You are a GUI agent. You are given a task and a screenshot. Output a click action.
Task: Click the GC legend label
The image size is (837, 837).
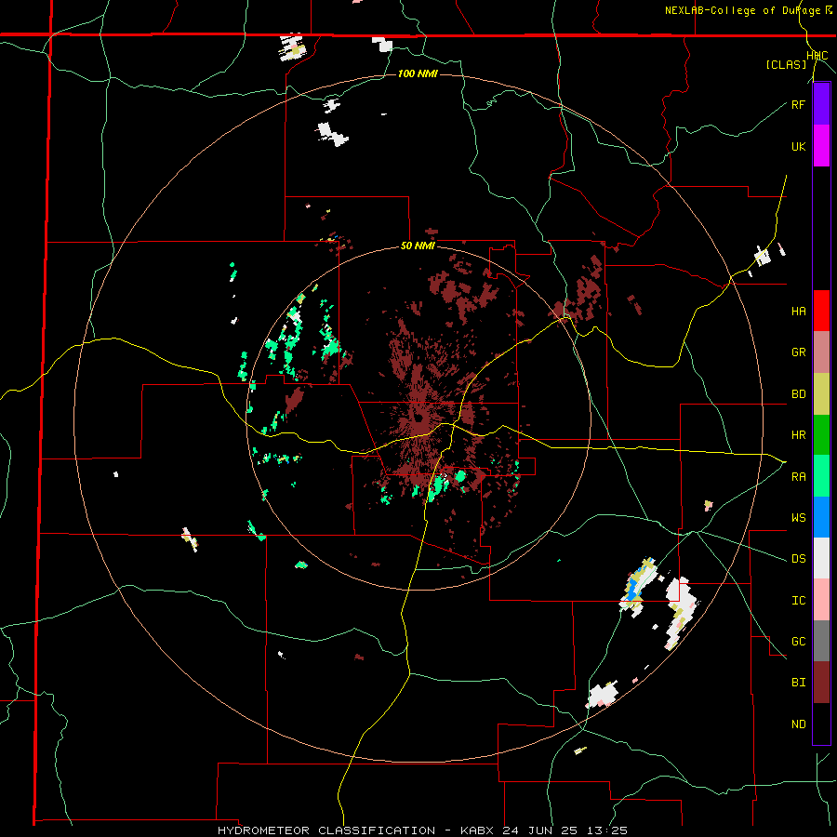(x=799, y=641)
